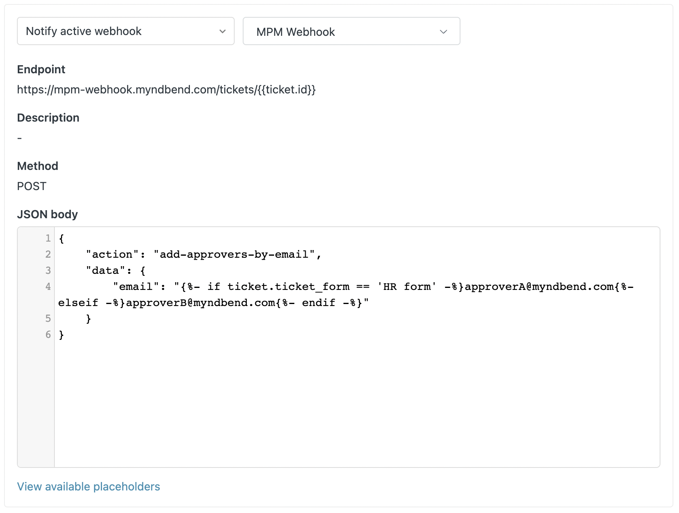Expand the MPM Webhook dropdown
Image resolution: width=679 pixels, height=513 pixels.
point(351,31)
